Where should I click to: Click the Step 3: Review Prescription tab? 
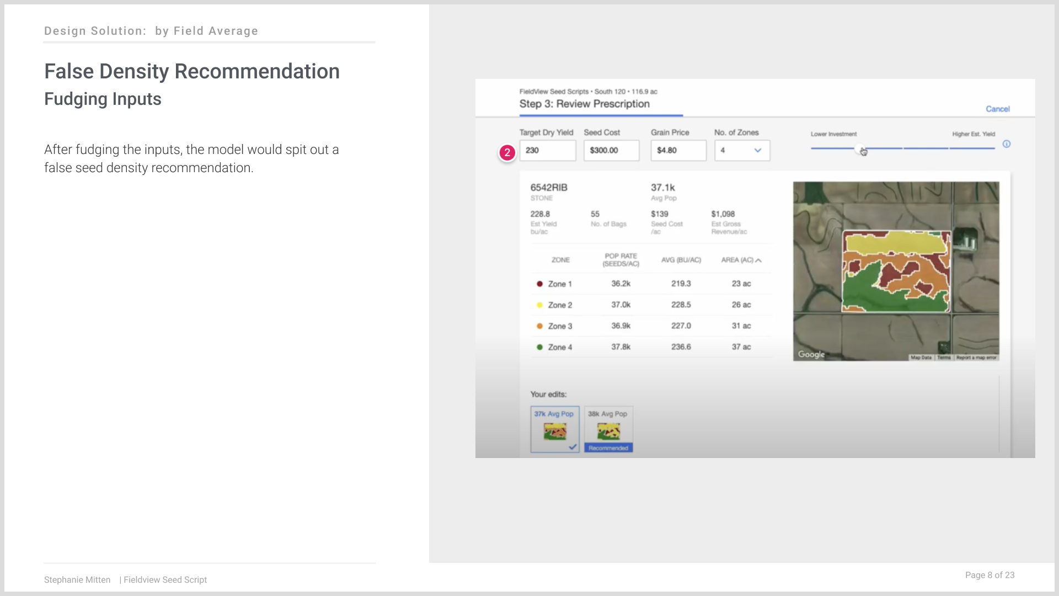point(584,104)
